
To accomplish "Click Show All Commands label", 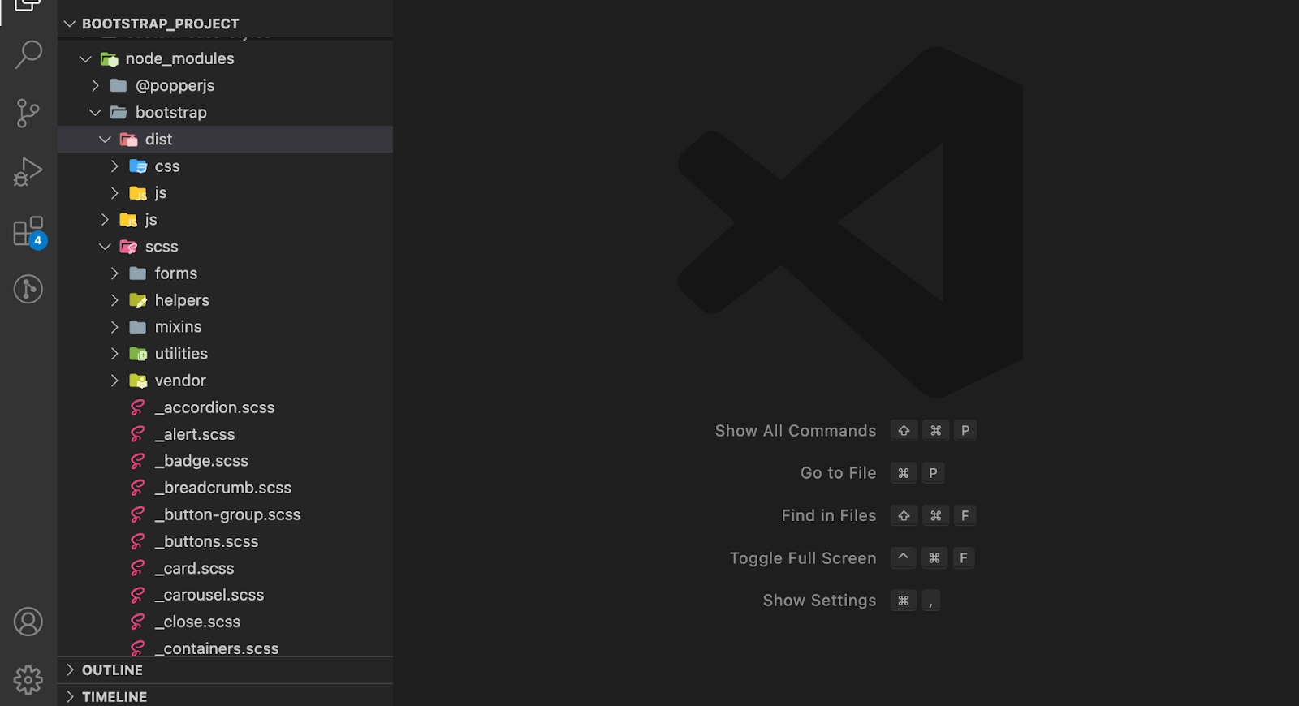I will pyautogui.click(x=796, y=431).
